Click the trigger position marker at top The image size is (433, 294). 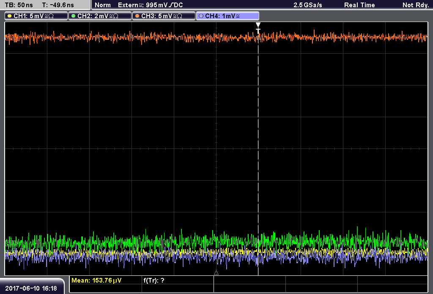point(258,27)
